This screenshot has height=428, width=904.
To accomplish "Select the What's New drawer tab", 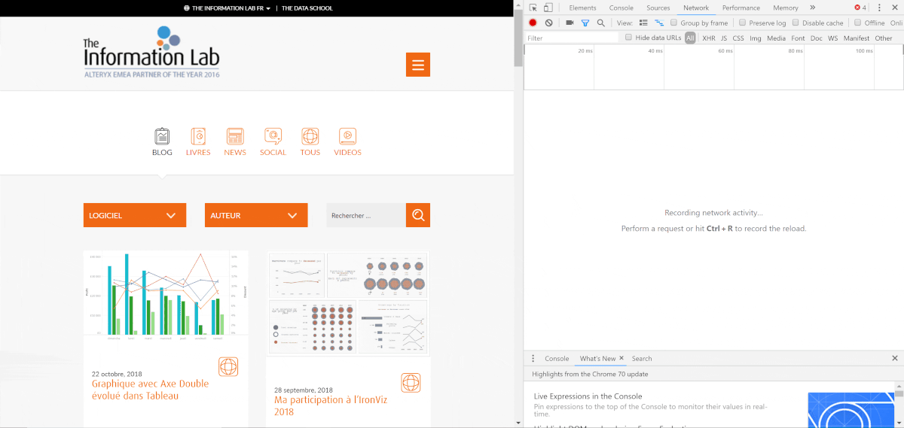I will pos(598,359).
